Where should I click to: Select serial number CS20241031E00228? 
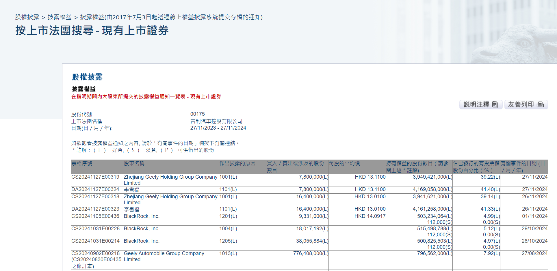95,229
